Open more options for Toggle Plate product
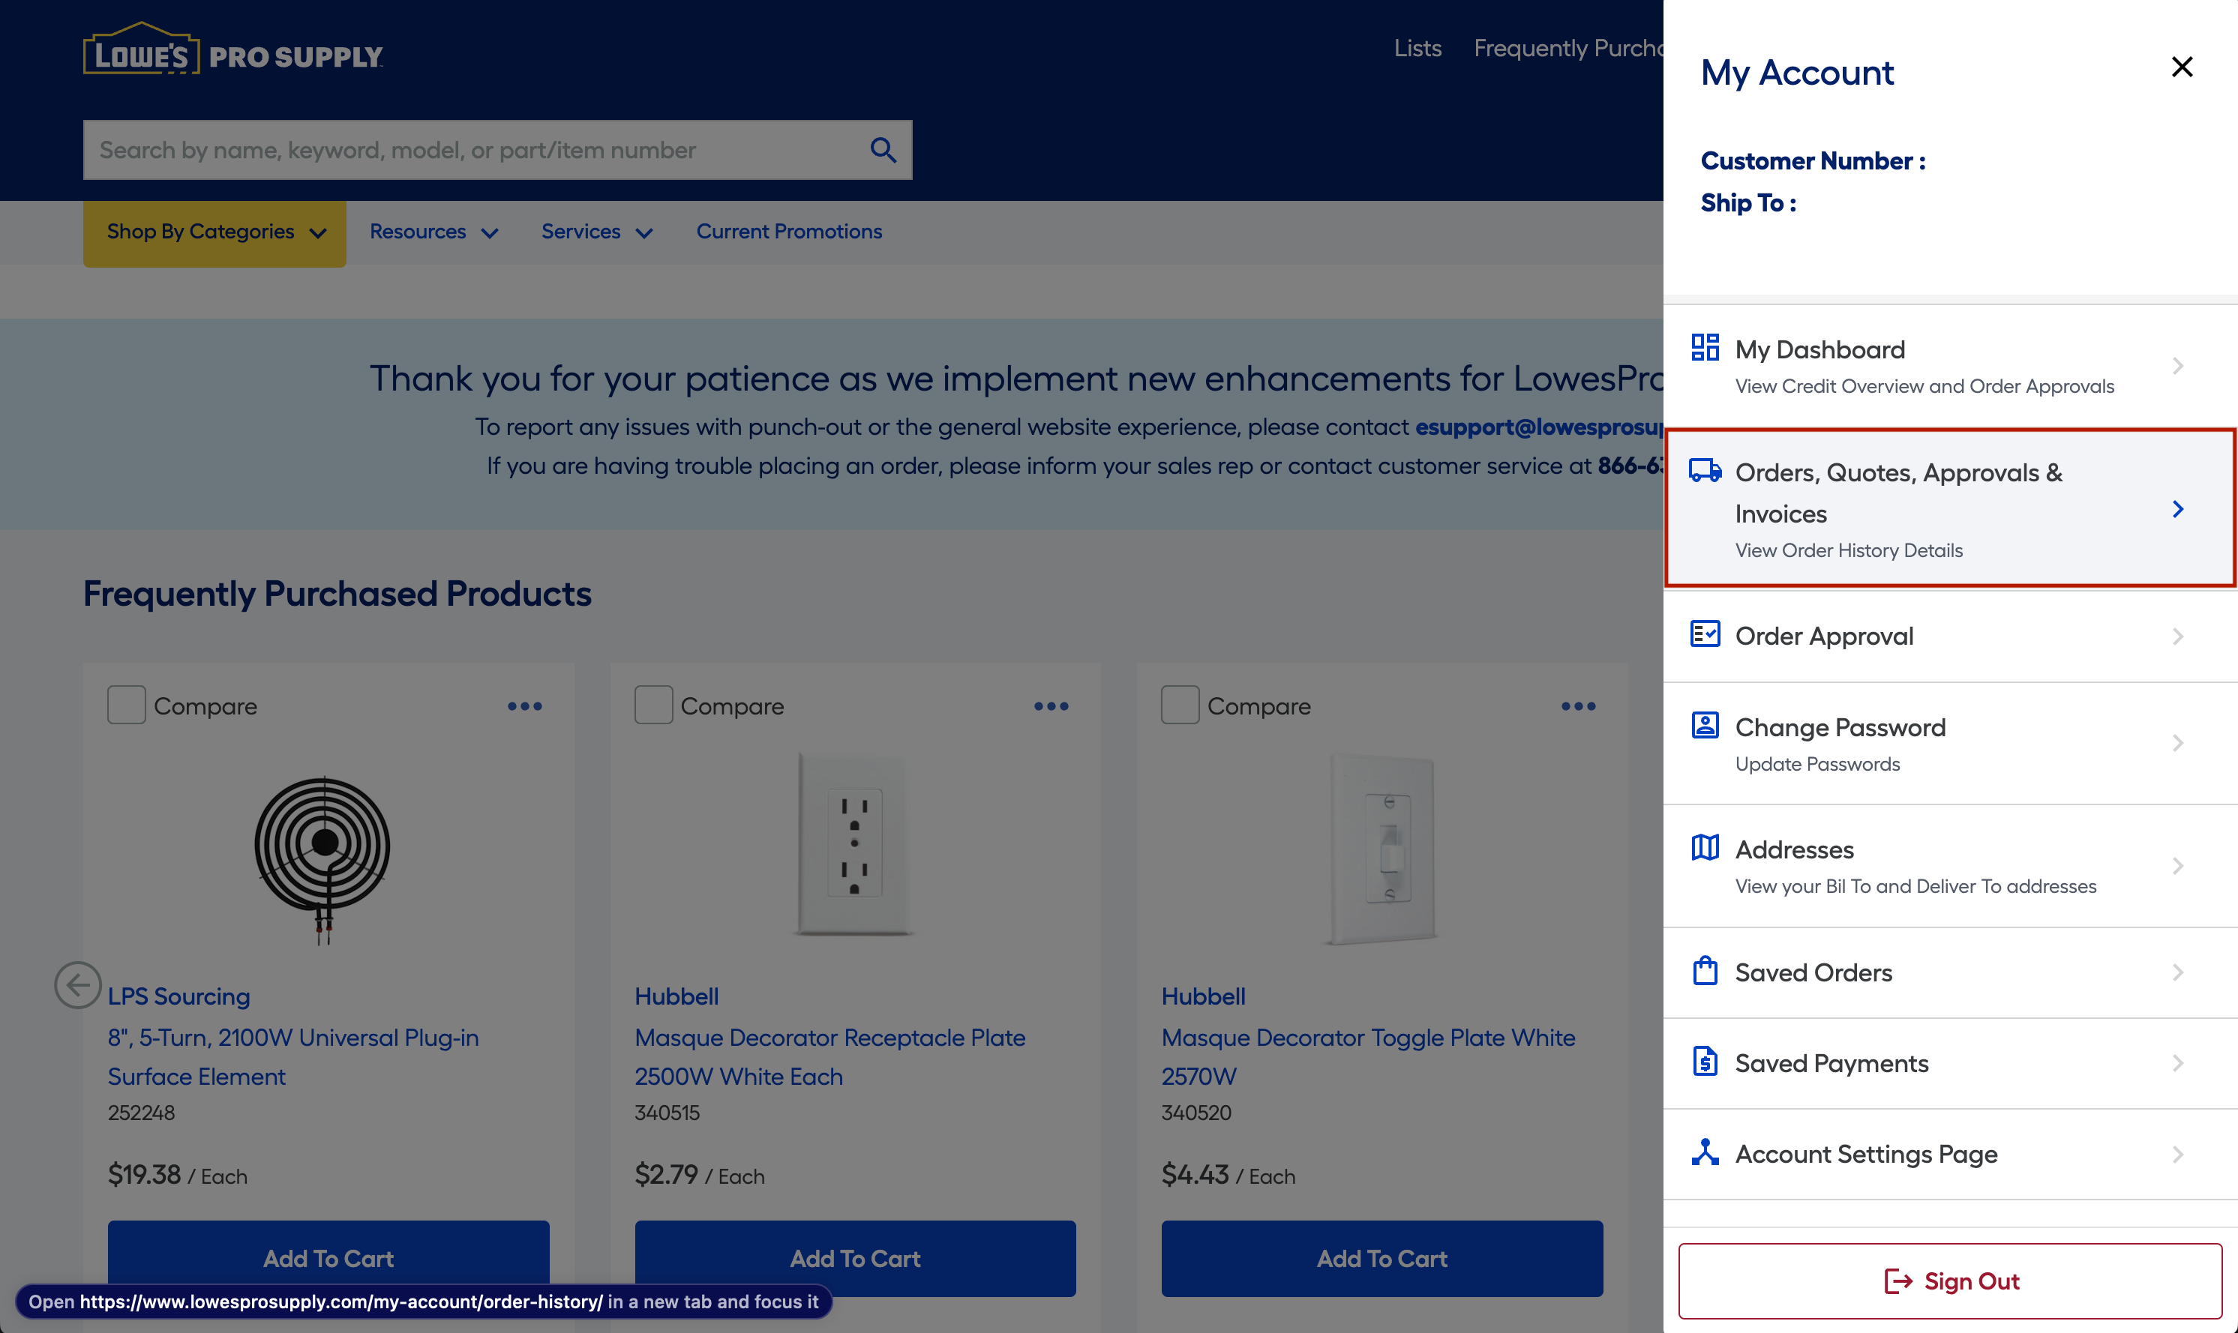Image resolution: width=2238 pixels, height=1333 pixels. 1579,706
